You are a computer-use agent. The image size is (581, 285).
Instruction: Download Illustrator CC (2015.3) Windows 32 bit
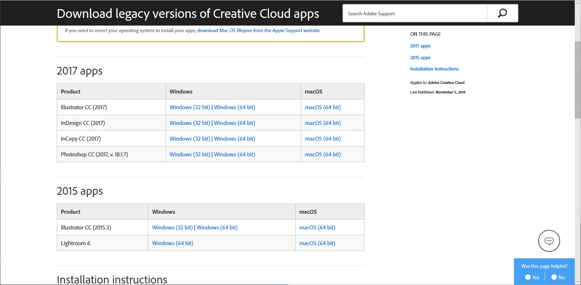tap(173, 228)
